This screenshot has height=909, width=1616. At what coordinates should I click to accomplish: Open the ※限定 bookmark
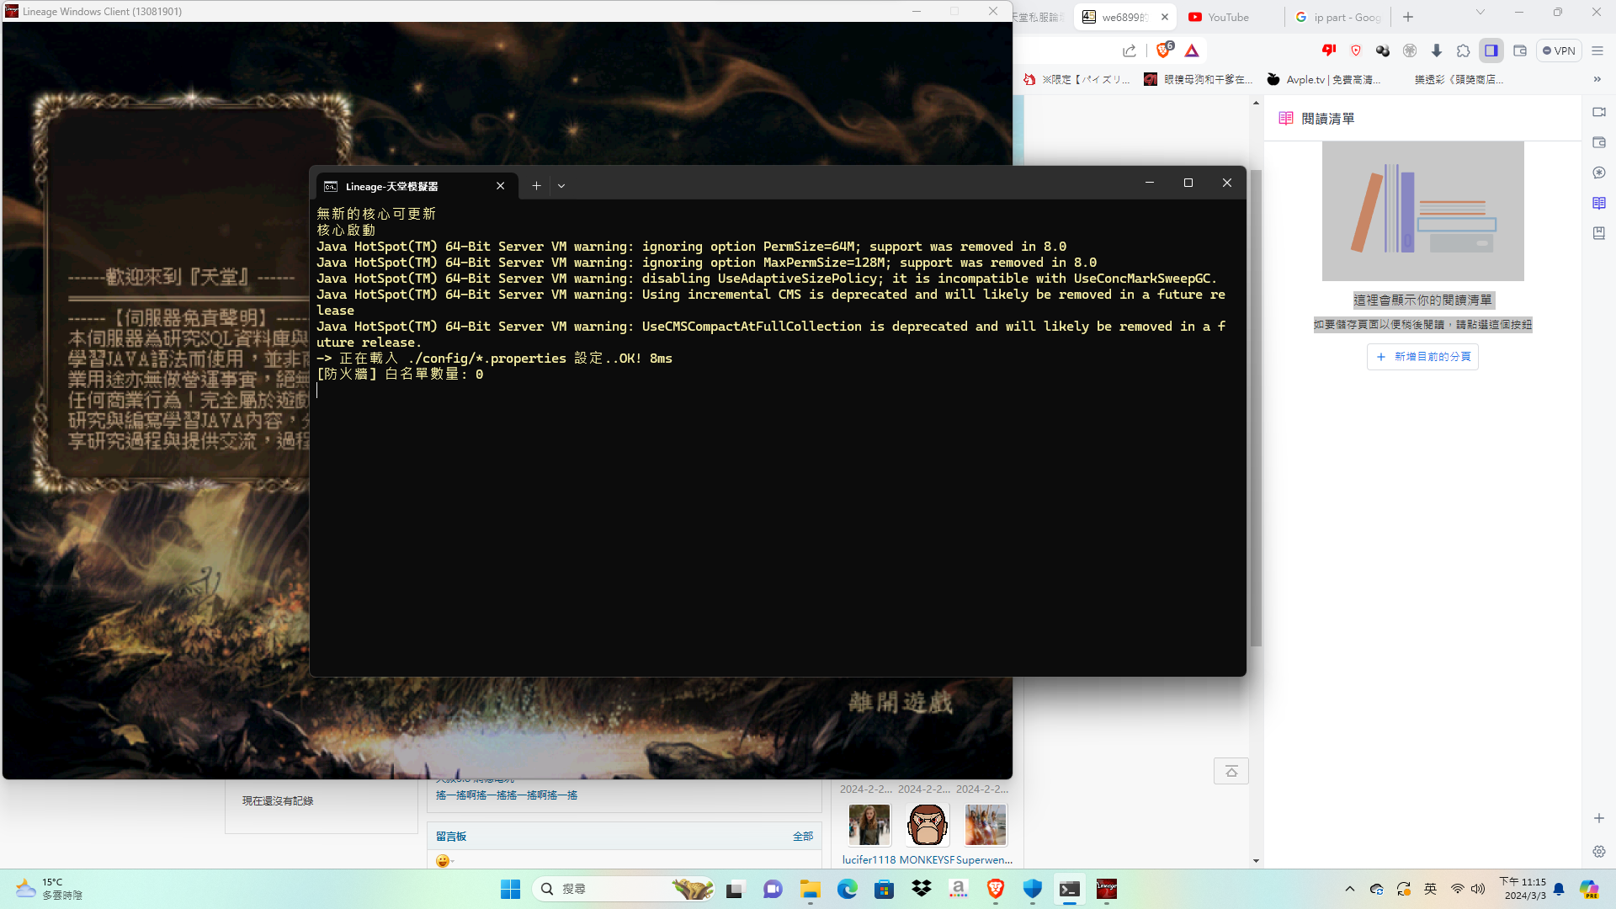coord(1076,79)
